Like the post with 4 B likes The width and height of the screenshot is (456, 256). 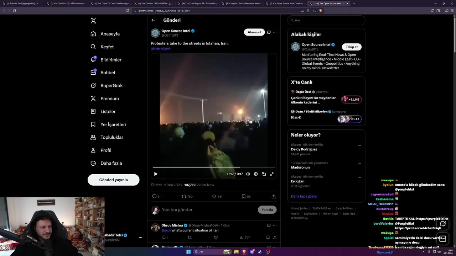217,196
